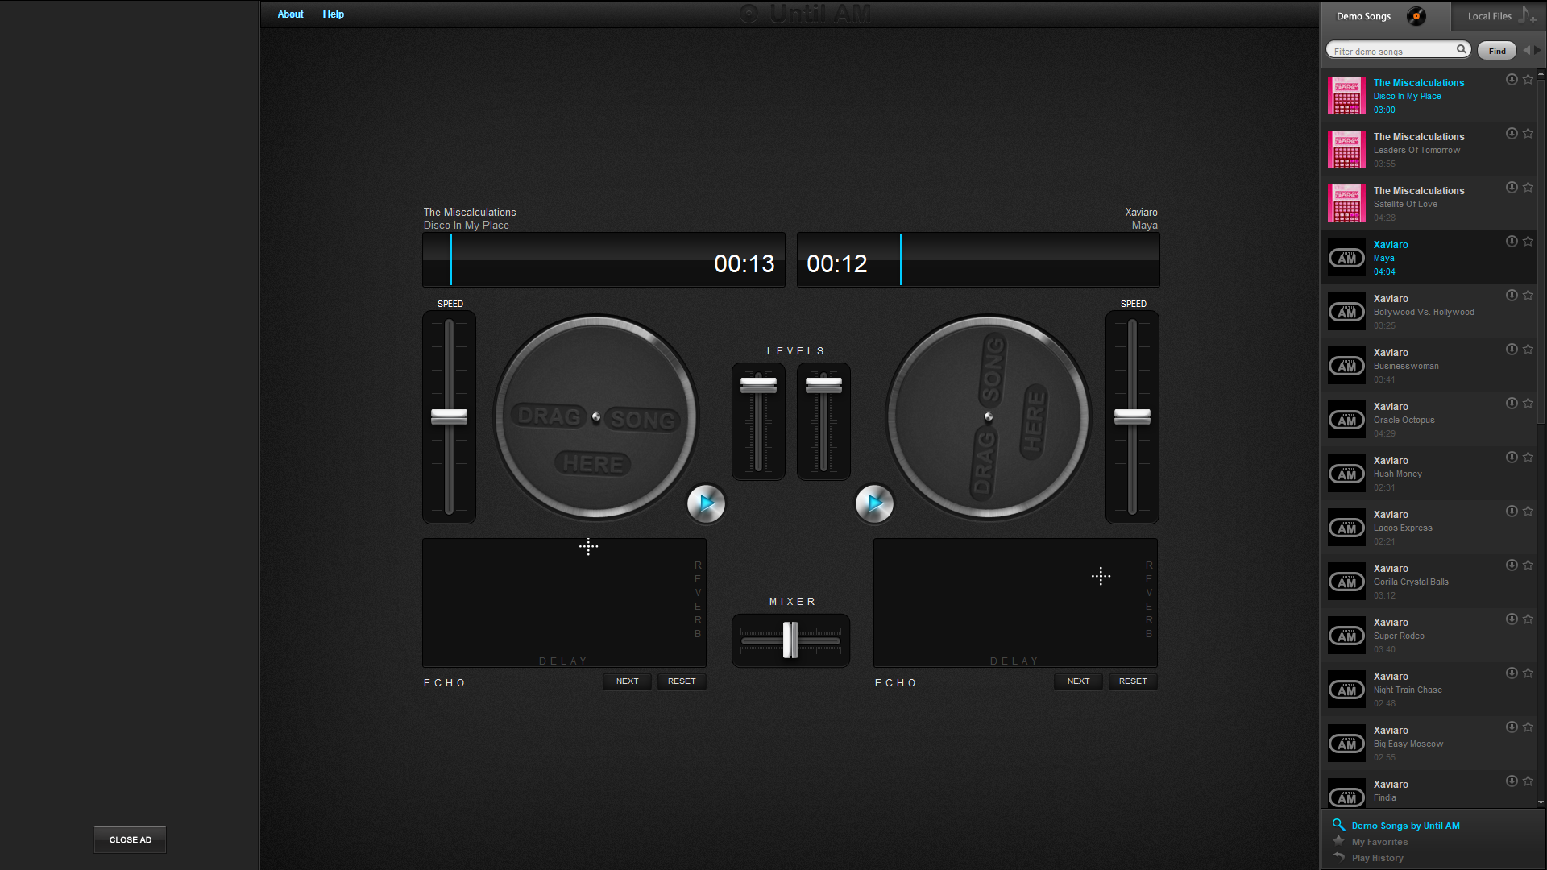The height and width of the screenshot is (870, 1547).
Task: Star Xaviaro Maya as favorite
Action: tap(1528, 242)
